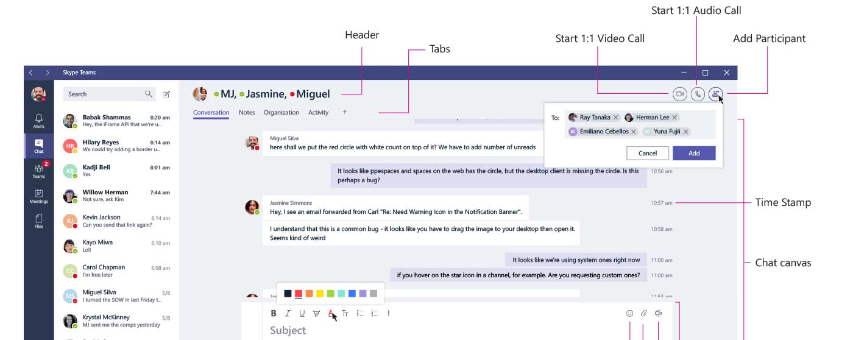The image size is (853, 340).
Task: Click the Add button
Action: click(x=694, y=153)
